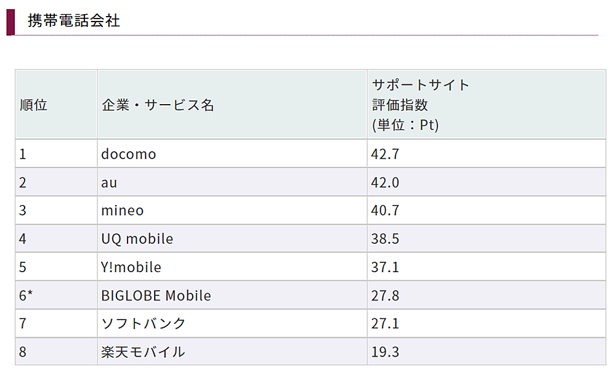Select the BIGLOBE Mobile cell
The image size is (616, 375).
[x=156, y=296]
